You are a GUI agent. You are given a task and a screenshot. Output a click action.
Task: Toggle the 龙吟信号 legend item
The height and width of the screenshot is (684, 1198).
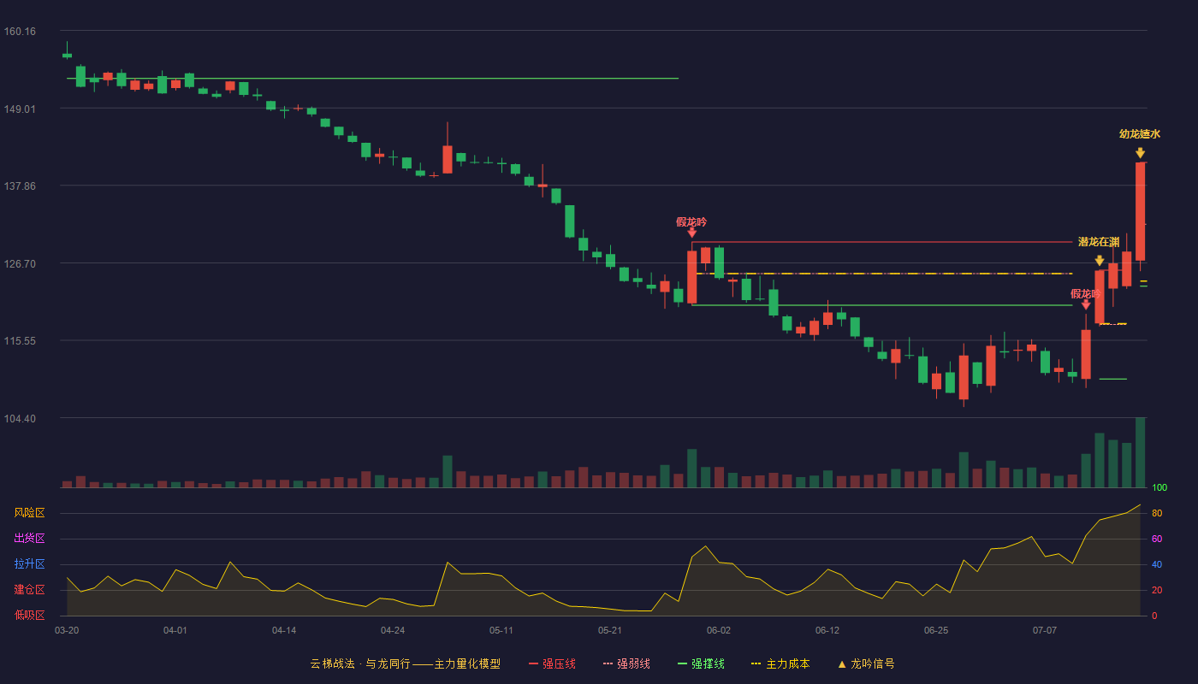point(866,663)
